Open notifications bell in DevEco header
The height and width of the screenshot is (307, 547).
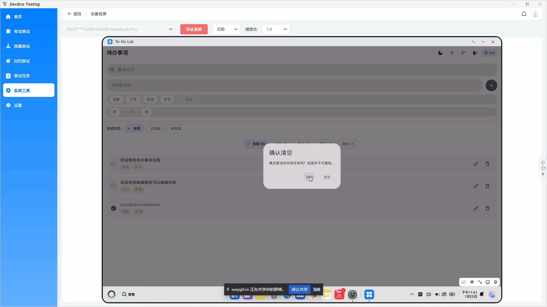524,14
